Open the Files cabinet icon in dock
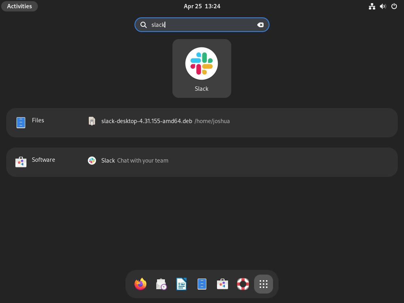The height and width of the screenshot is (303, 404). click(202, 284)
